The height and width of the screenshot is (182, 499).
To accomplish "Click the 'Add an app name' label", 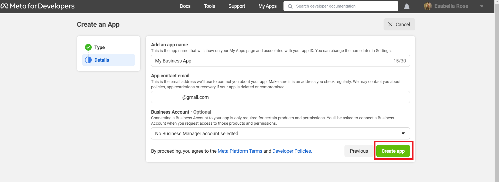I will pyautogui.click(x=169, y=45).
